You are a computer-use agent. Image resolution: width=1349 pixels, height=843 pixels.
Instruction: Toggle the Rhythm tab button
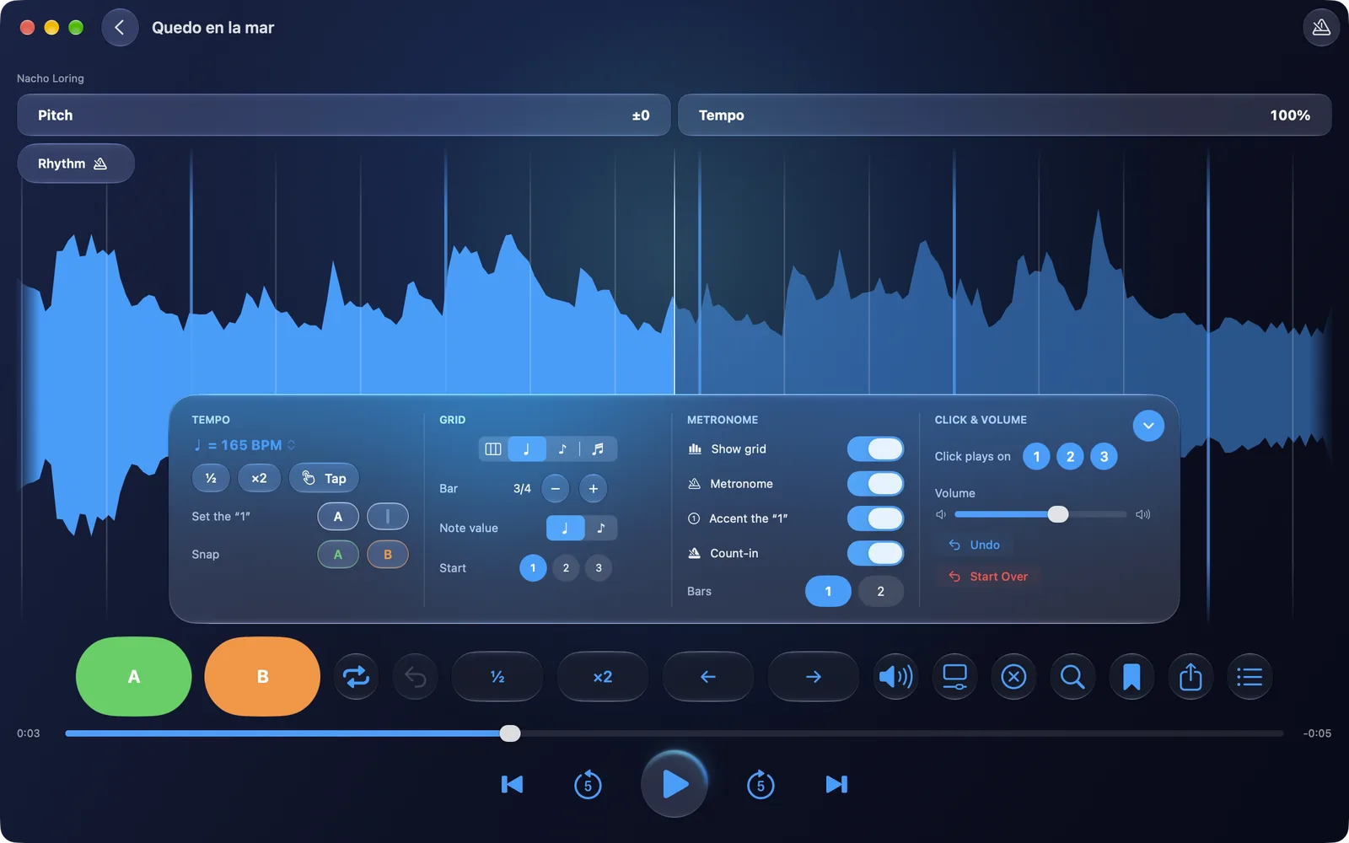pos(76,164)
